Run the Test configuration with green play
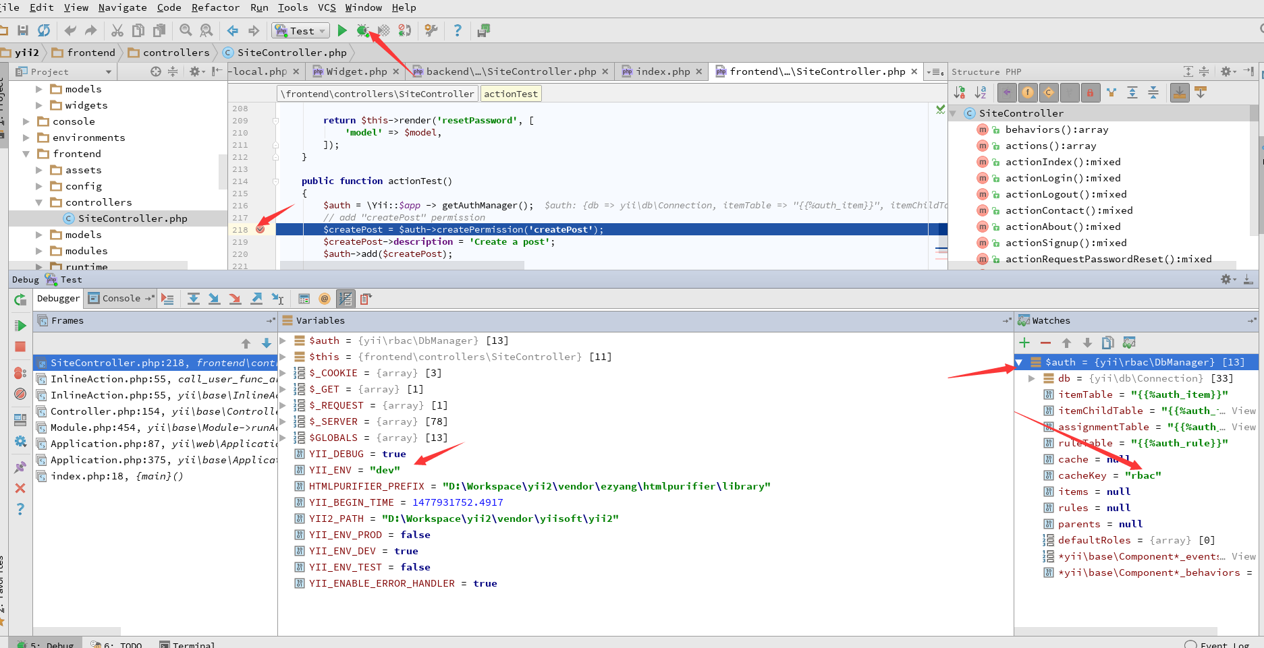1264x648 pixels. [342, 30]
